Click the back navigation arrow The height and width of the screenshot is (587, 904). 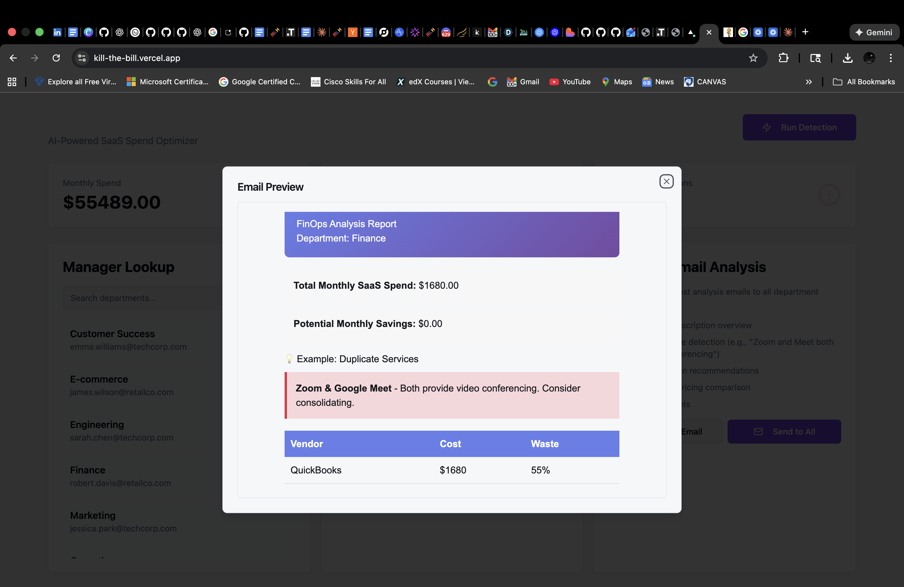[x=13, y=58]
